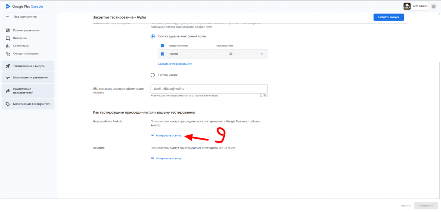Click the inbox icon beside Входящие
Viewport: 441px width, 212px height.
(8, 38)
